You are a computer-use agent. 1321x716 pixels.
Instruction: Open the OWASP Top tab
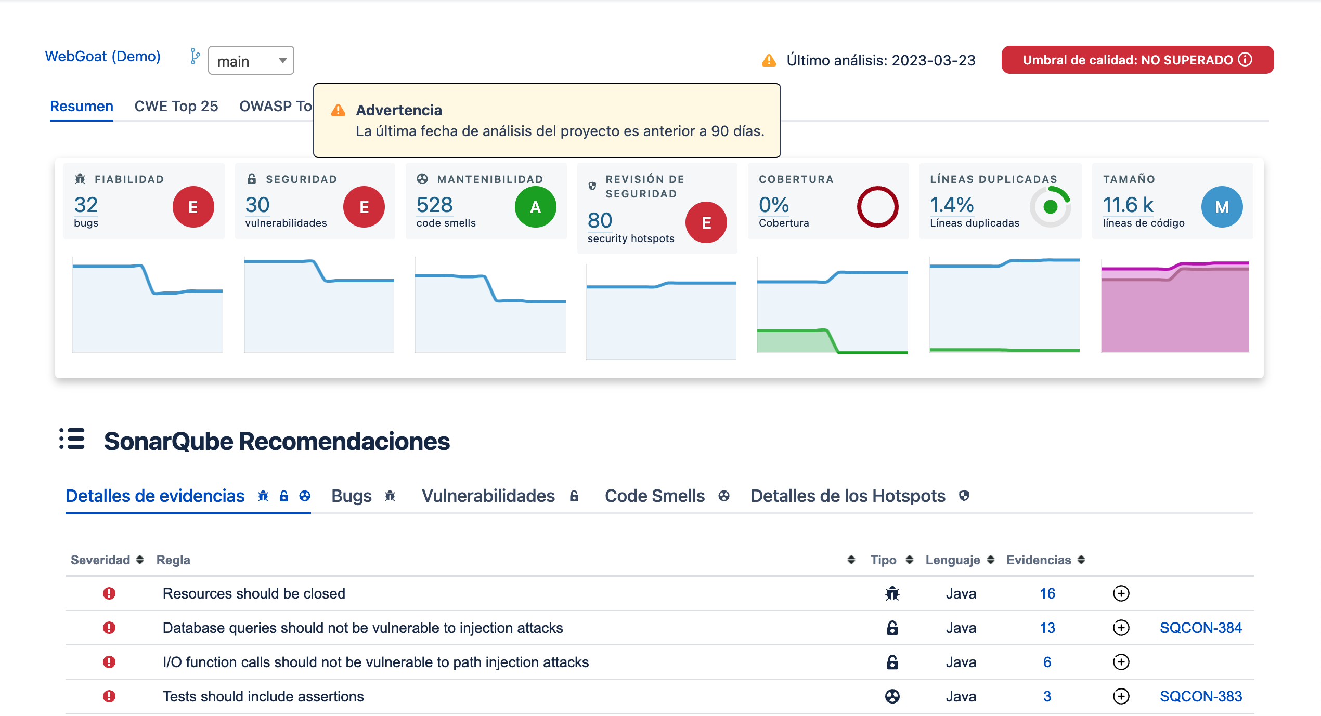(275, 106)
